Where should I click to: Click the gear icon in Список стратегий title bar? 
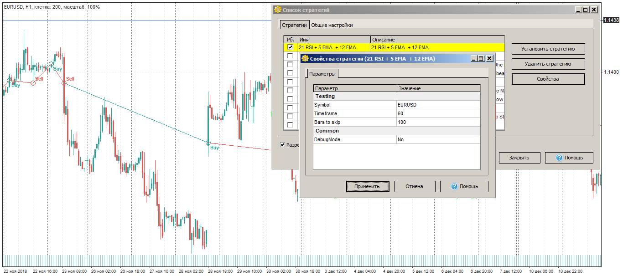click(277, 8)
